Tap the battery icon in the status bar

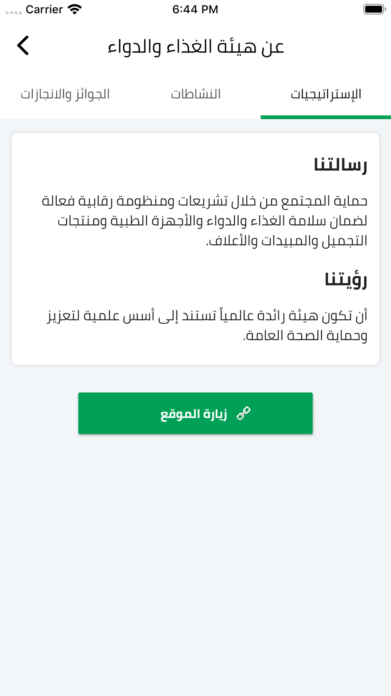coord(374,9)
